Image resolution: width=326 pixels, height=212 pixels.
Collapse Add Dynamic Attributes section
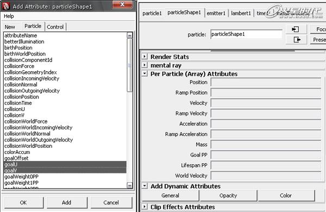145,186
